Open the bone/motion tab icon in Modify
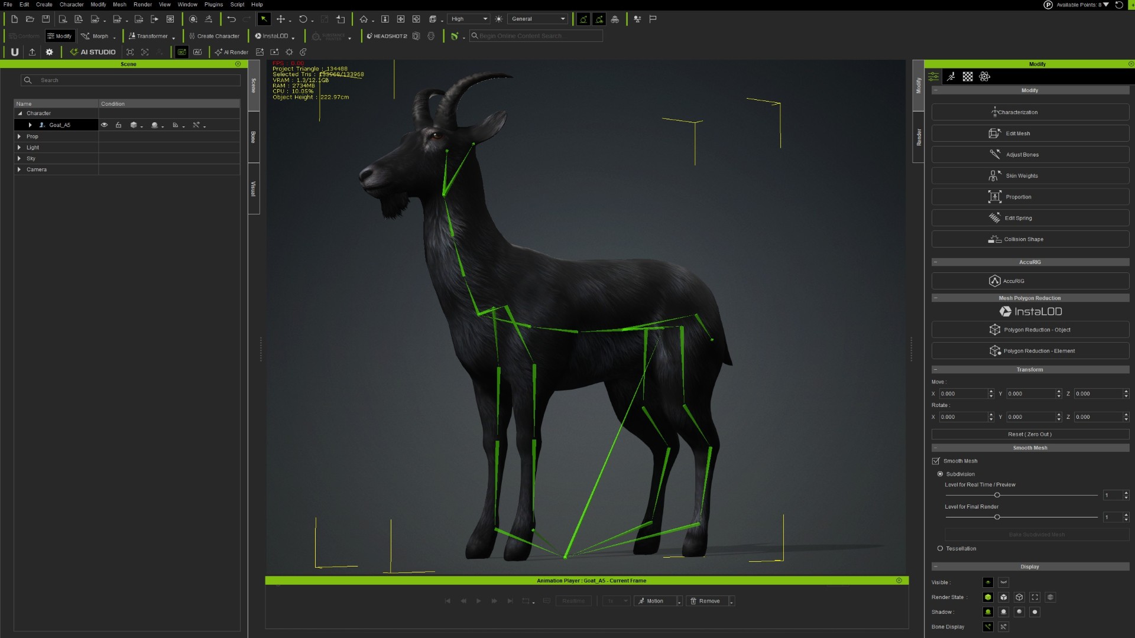 [951, 77]
